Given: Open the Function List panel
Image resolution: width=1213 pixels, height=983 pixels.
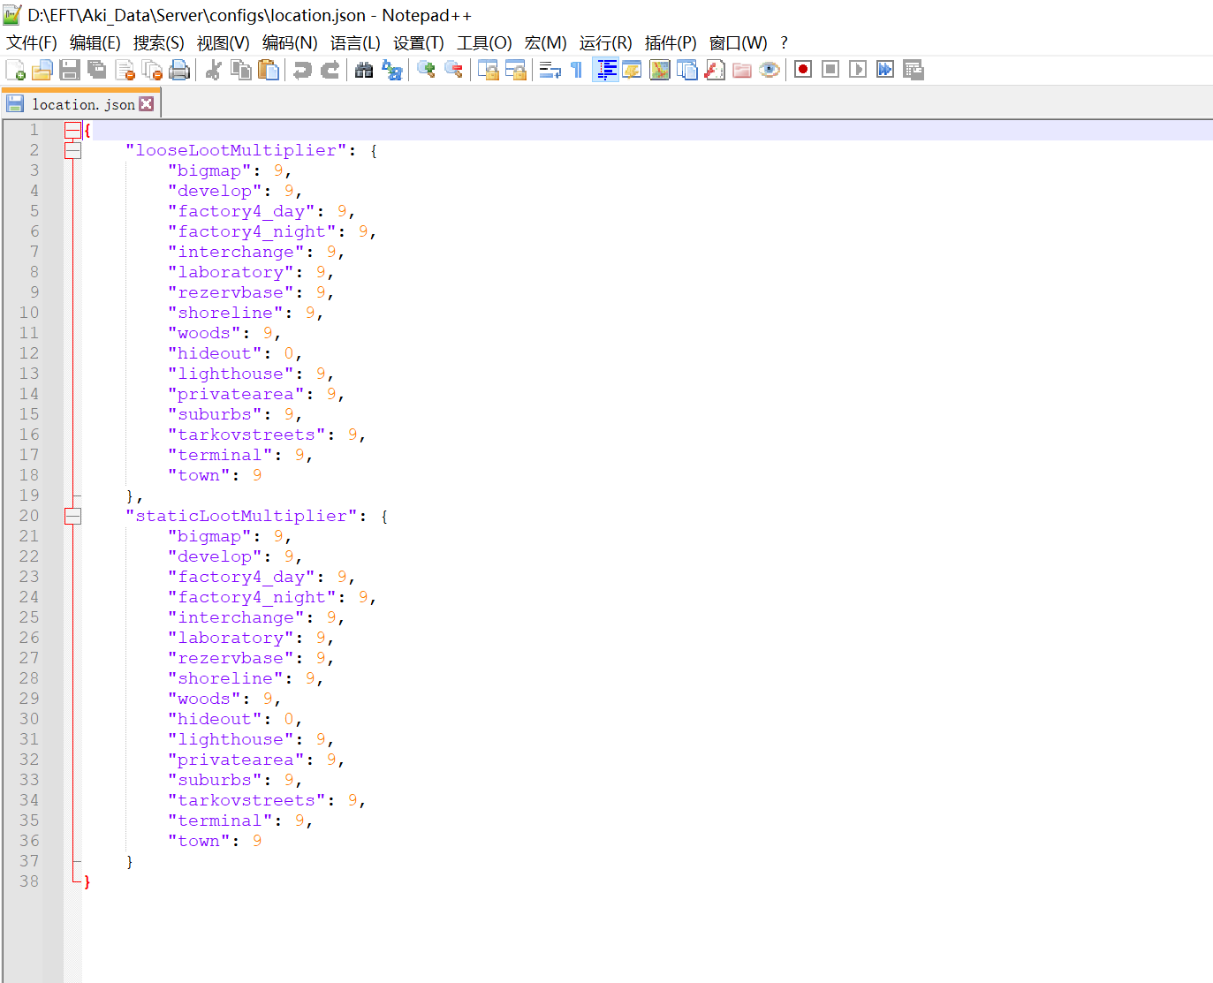Looking at the screenshot, I should point(715,70).
